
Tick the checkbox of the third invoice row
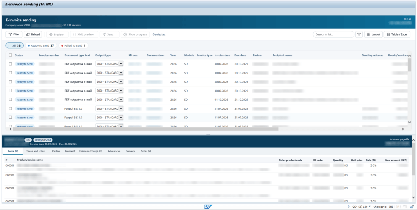[10, 81]
